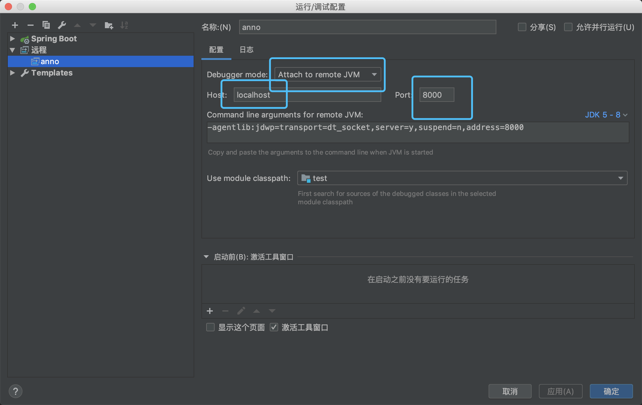Click the copy configuration icon
The width and height of the screenshot is (642, 405).
(46, 25)
